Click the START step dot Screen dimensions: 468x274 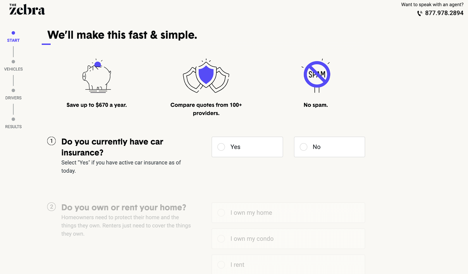[13, 33]
